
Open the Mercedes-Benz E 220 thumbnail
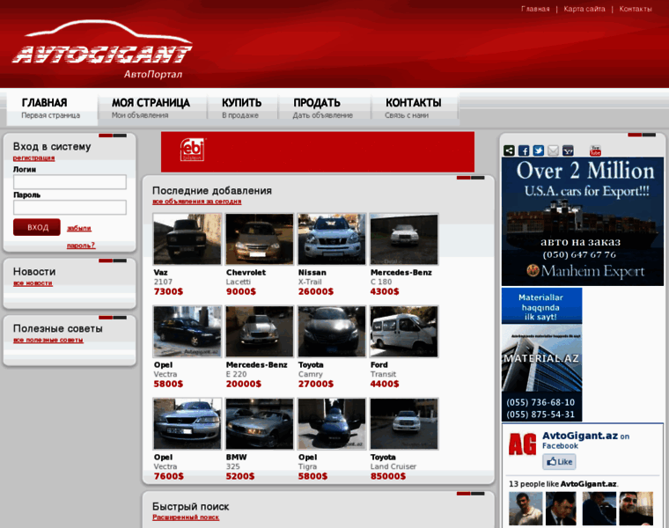[260, 332]
